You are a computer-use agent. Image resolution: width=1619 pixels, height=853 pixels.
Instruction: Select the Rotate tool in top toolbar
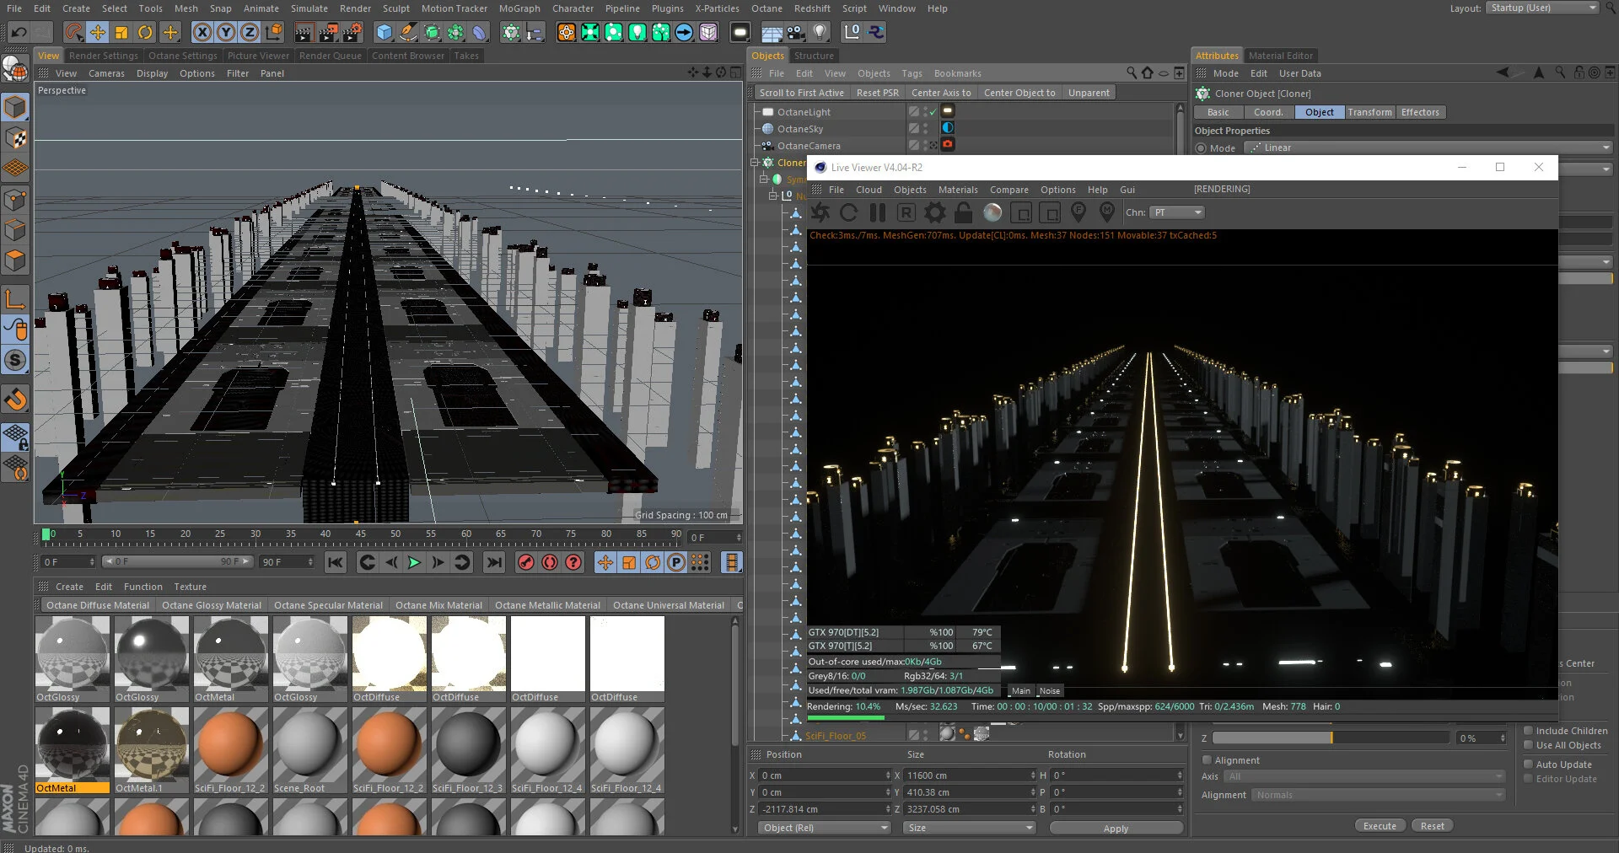tap(145, 33)
